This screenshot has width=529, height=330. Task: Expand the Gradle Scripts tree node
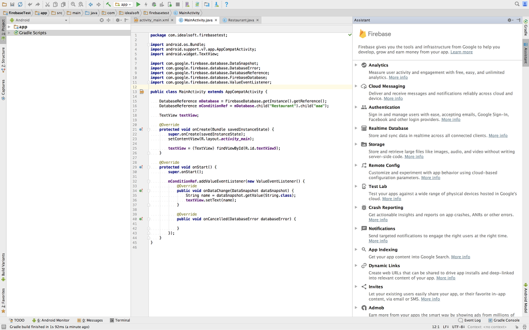point(9,33)
